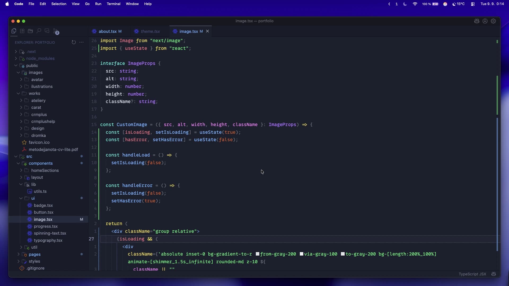Open Source Control with 3 pending changes
Screen dimensions: 509x286
(55, 31)
